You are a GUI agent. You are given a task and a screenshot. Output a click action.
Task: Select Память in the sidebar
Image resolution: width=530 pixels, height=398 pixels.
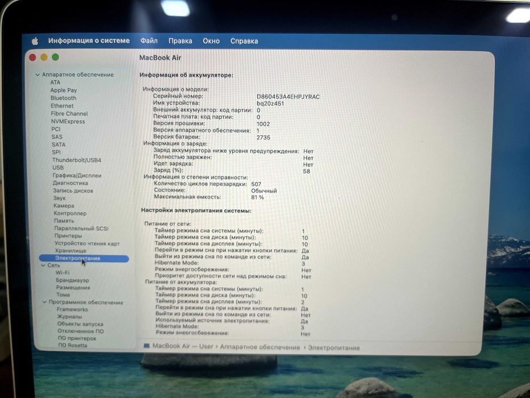coord(64,221)
